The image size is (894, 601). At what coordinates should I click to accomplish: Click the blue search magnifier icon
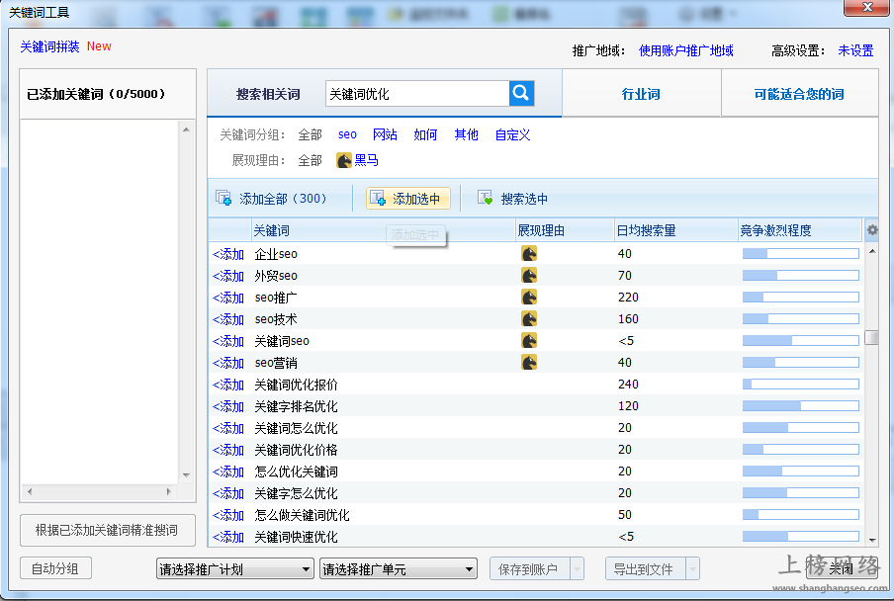point(521,94)
